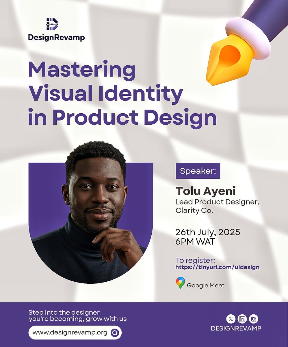Click the tagline Step into the designer
The width and height of the screenshot is (288, 347).
[63, 313]
